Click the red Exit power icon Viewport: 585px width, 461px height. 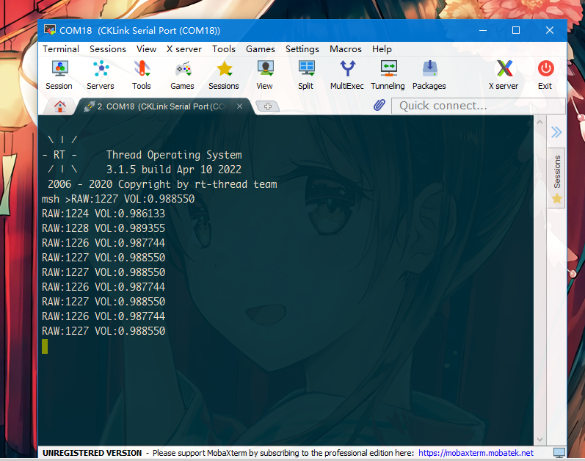click(545, 68)
